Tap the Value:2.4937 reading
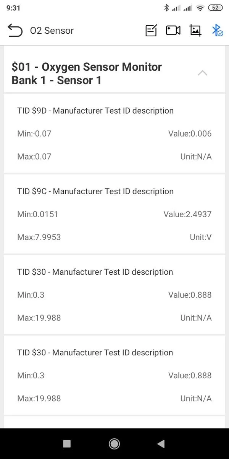This screenshot has width=229, height=459. pos(187,214)
